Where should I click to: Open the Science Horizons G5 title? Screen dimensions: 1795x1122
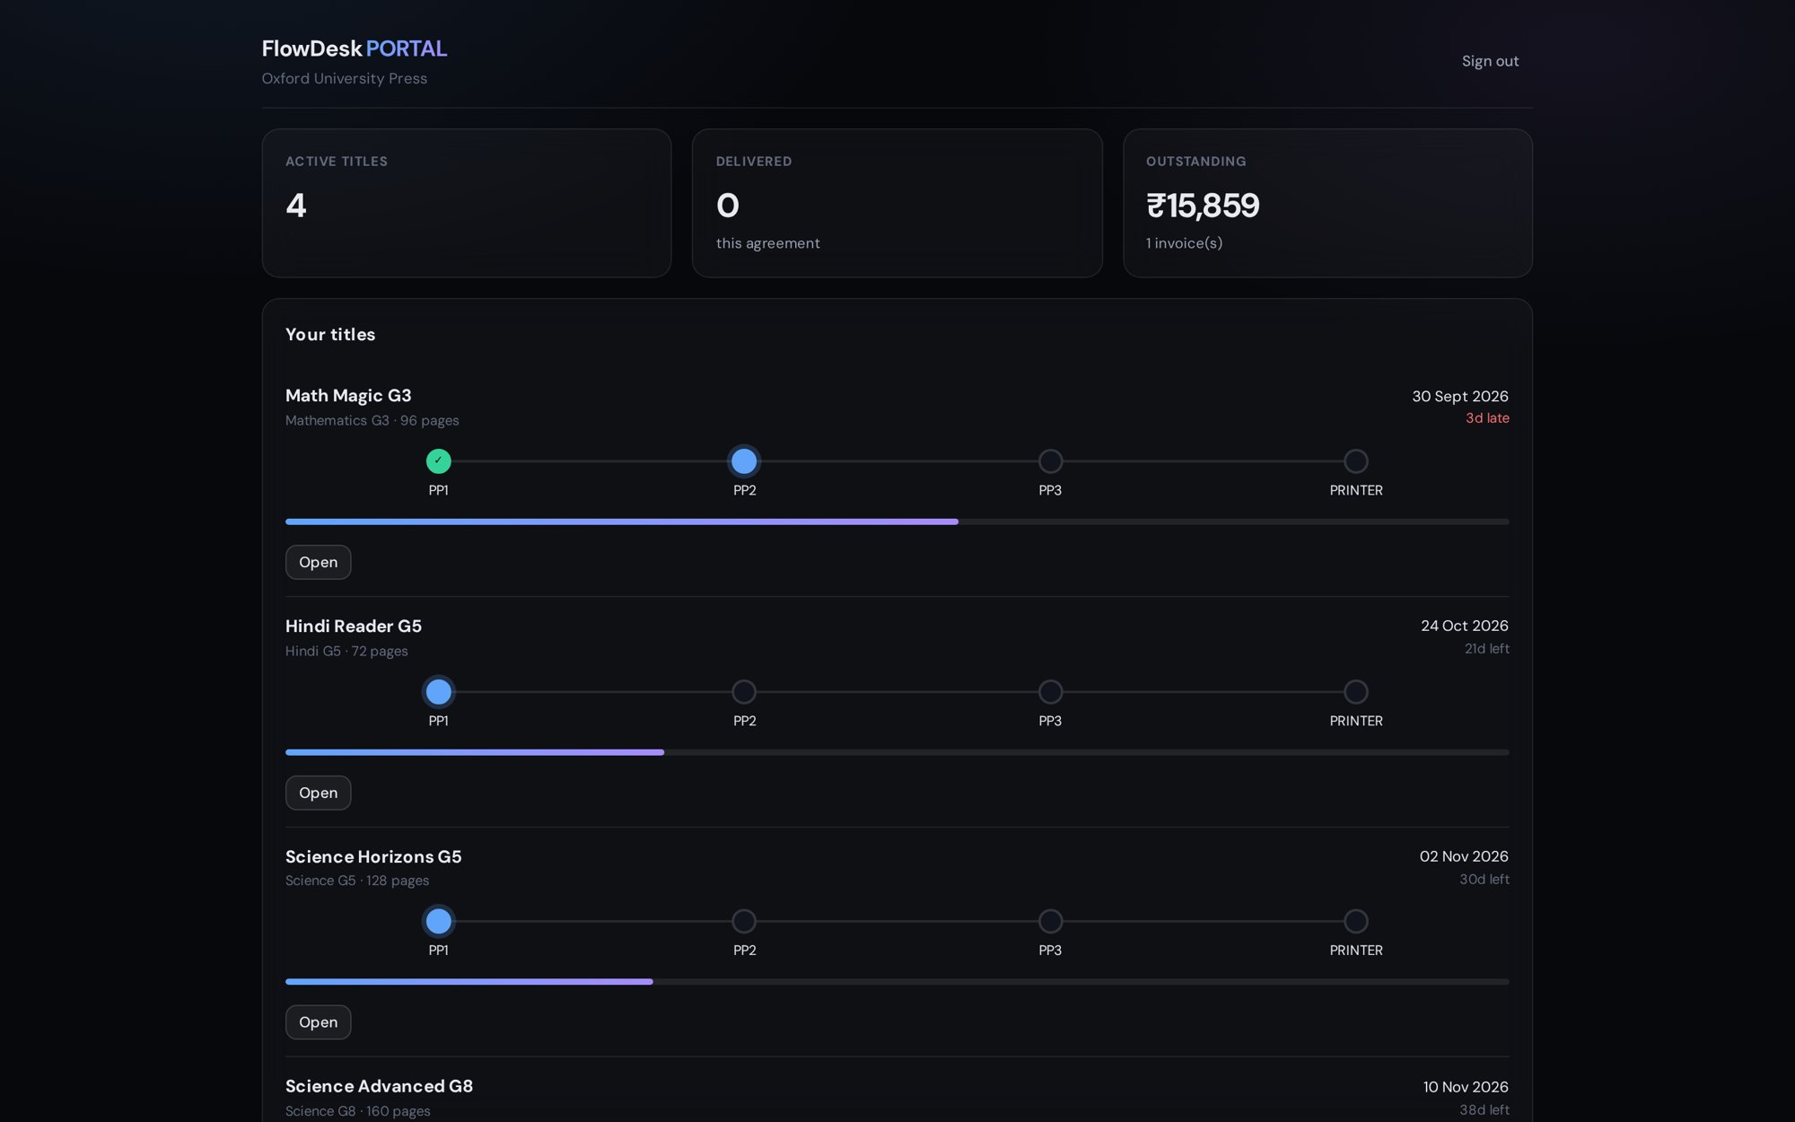(x=318, y=1022)
